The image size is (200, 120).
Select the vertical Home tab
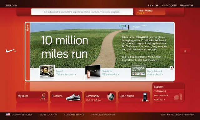coord(27,51)
